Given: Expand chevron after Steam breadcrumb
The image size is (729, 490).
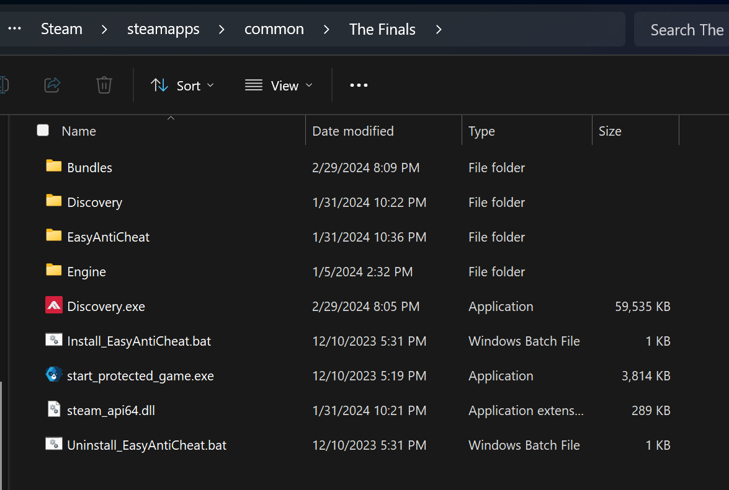Looking at the screenshot, I should pyautogui.click(x=104, y=29).
